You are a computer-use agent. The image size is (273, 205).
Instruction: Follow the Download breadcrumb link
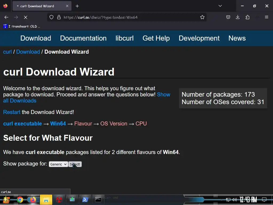28,52
